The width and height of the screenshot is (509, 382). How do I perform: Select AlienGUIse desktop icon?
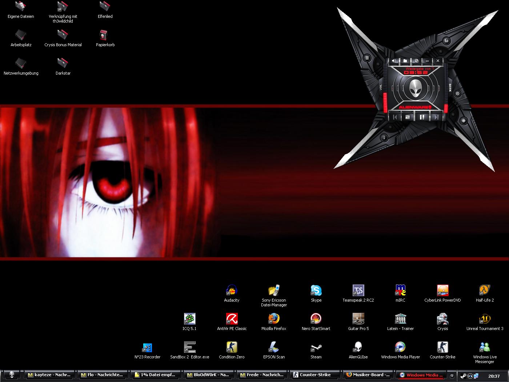(358, 350)
